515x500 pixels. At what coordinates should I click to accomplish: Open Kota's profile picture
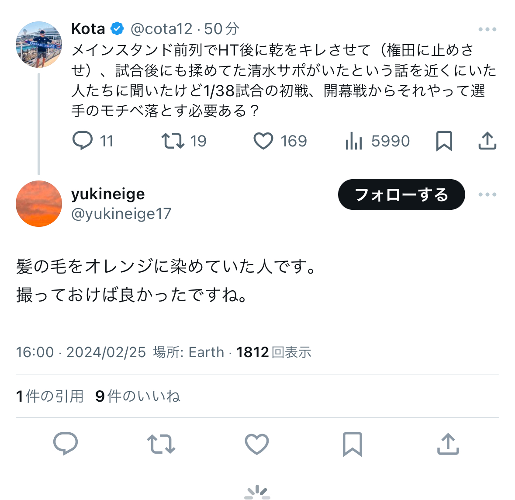pyautogui.click(x=39, y=45)
